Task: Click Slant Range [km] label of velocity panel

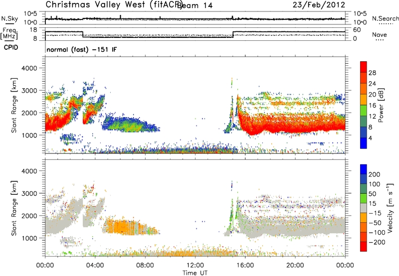Action: (x=14, y=208)
